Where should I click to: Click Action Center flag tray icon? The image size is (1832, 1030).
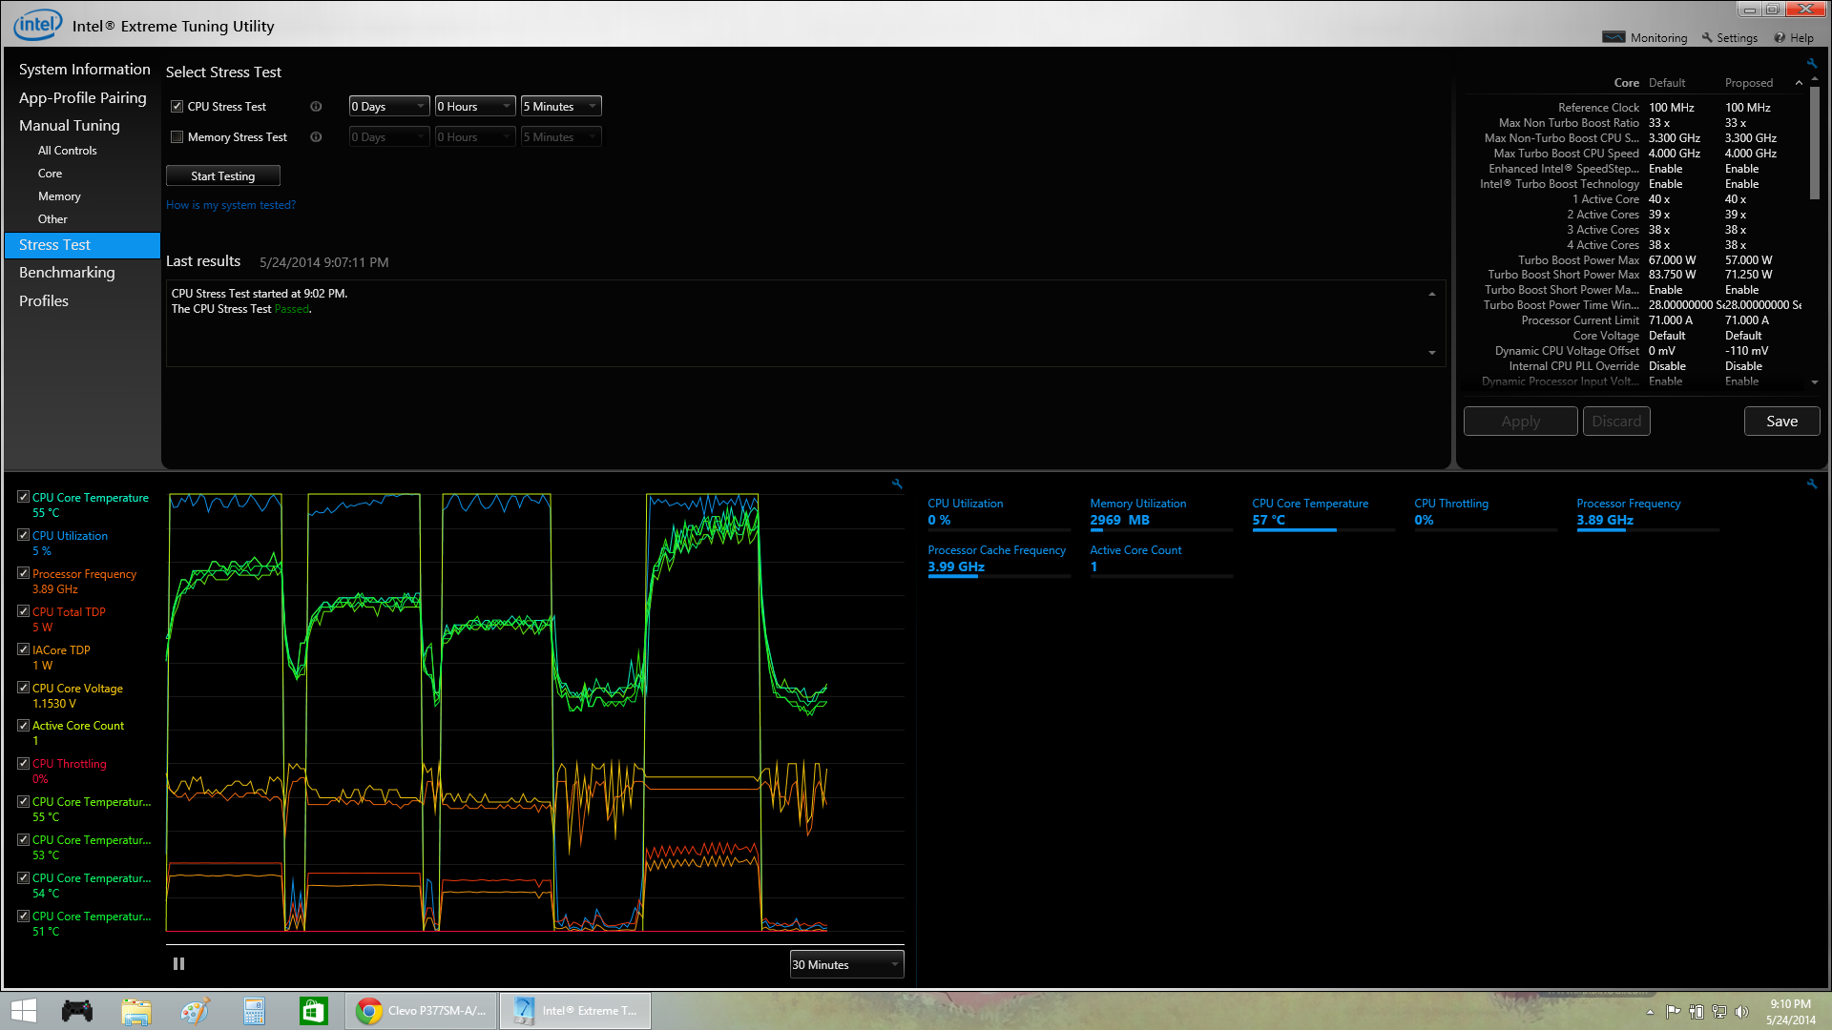point(1673,1012)
